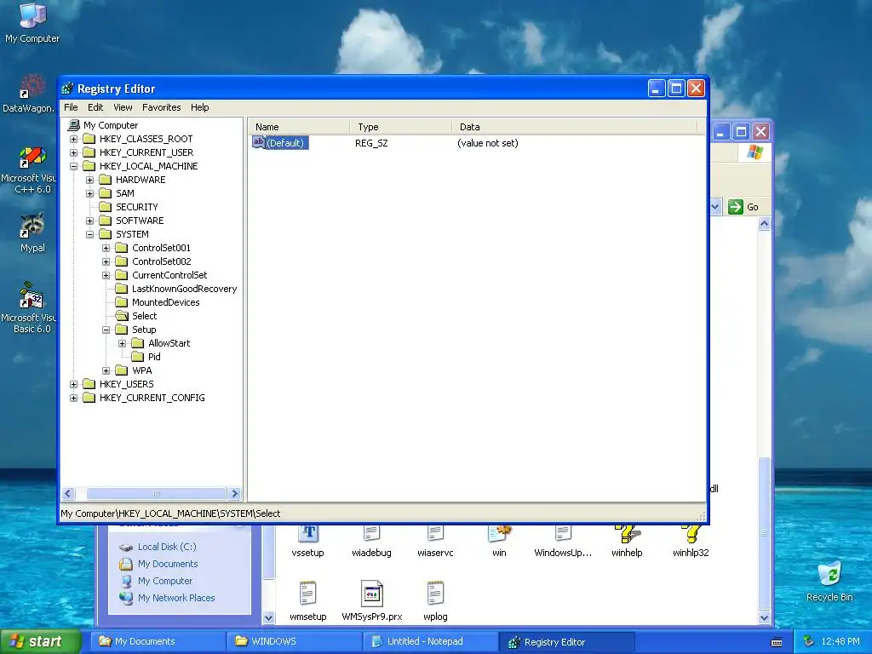The image size is (872, 654).
Task: Switch to Untitled - Notepad taskbar button
Action: 432,641
